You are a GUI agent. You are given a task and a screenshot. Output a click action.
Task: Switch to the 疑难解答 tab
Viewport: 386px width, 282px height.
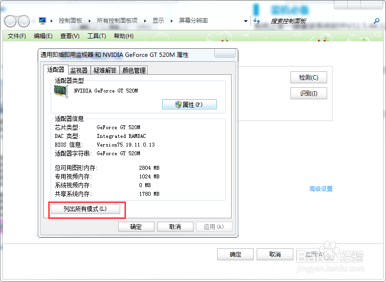tap(105, 70)
